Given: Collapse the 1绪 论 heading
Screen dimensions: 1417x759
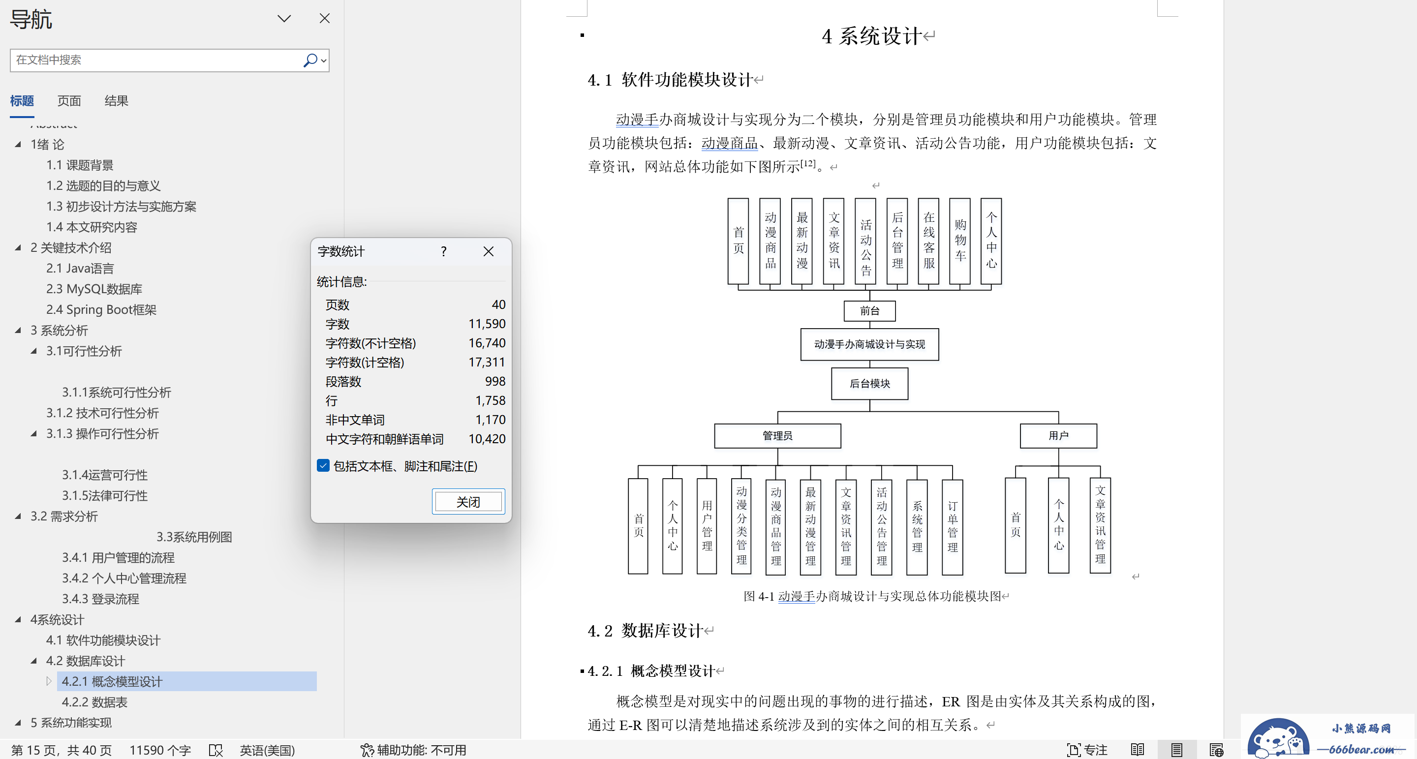Looking at the screenshot, I should tap(18, 144).
